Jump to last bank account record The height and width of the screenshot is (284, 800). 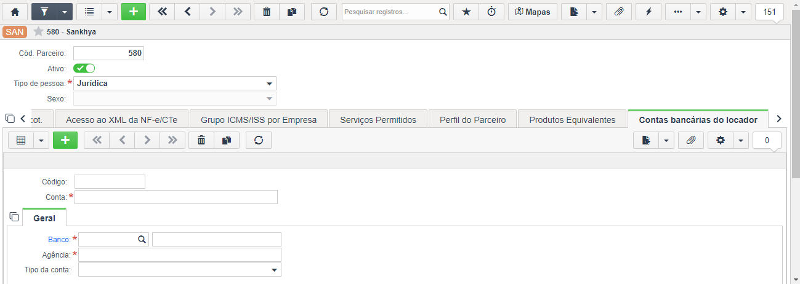pyautogui.click(x=172, y=140)
